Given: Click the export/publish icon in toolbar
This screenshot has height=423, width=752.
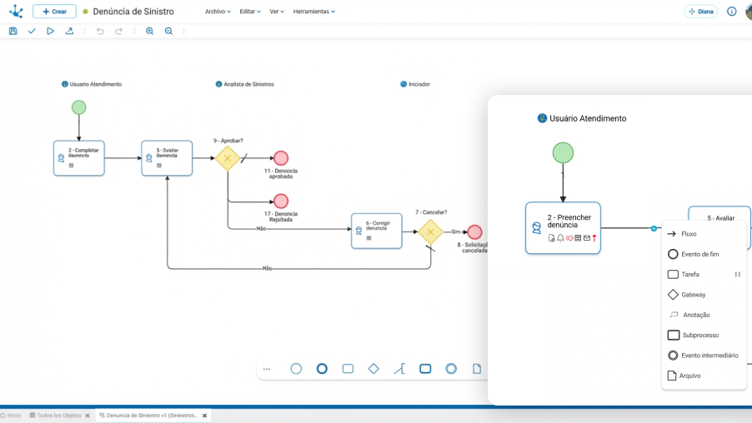Looking at the screenshot, I should point(69,31).
